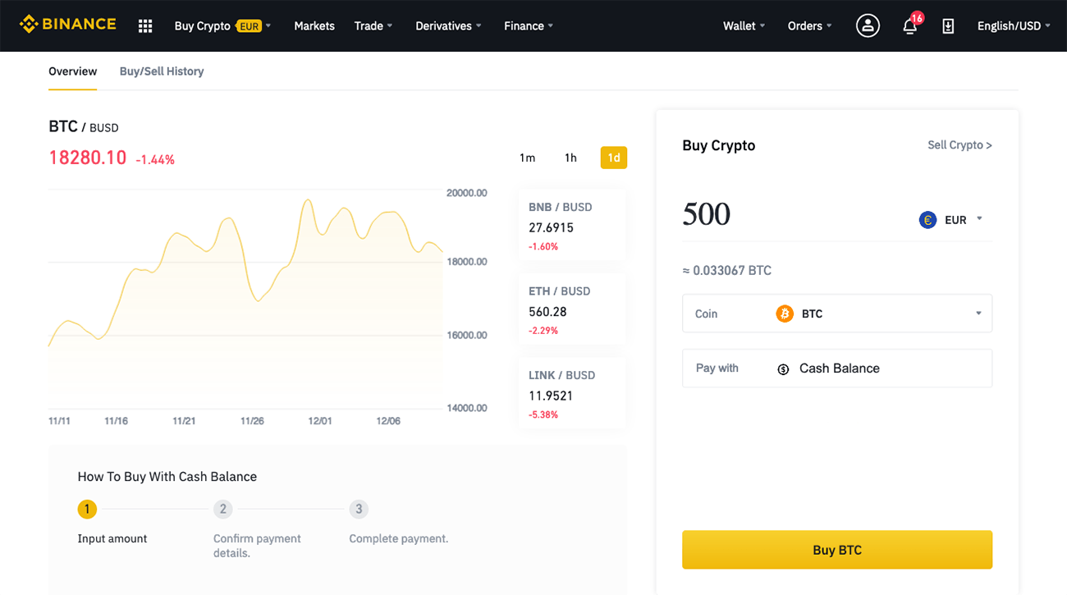Open the EUR currency dropdown
The height and width of the screenshot is (595, 1067).
[978, 219]
